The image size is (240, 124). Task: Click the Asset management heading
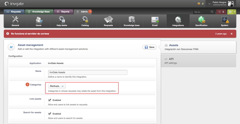(x=31, y=45)
